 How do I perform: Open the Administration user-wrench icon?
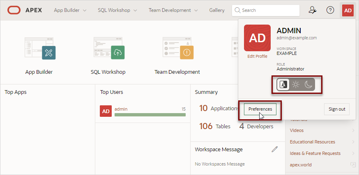pos(313,10)
